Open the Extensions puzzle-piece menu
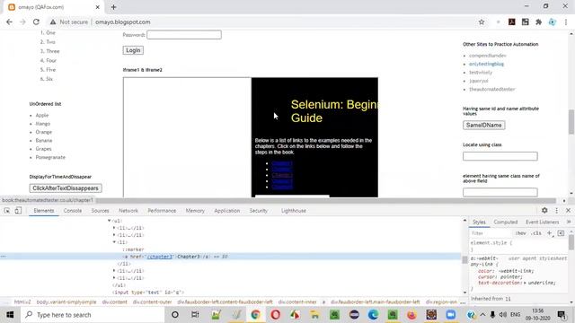Image resolution: width=575 pixels, height=323 pixels. tap(539, 22)
